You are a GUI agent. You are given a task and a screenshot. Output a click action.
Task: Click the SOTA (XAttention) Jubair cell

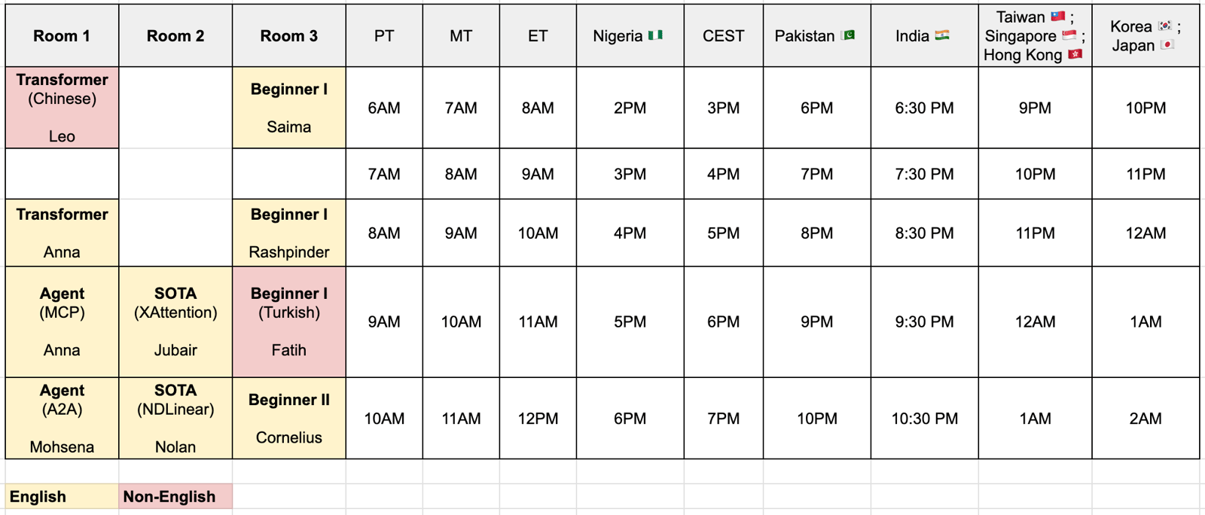(x=175, y=321)
